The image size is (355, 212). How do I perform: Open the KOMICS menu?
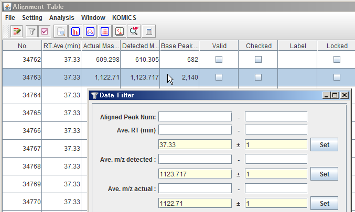point(124,18)
